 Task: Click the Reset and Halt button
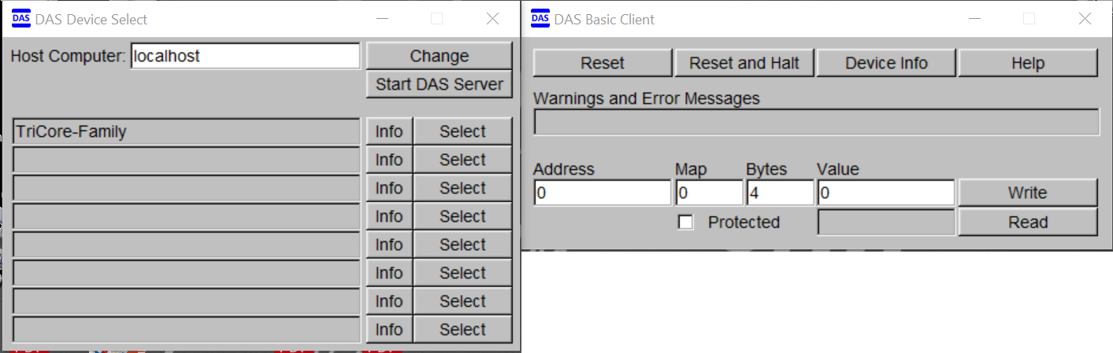click(x=744, y=63)
